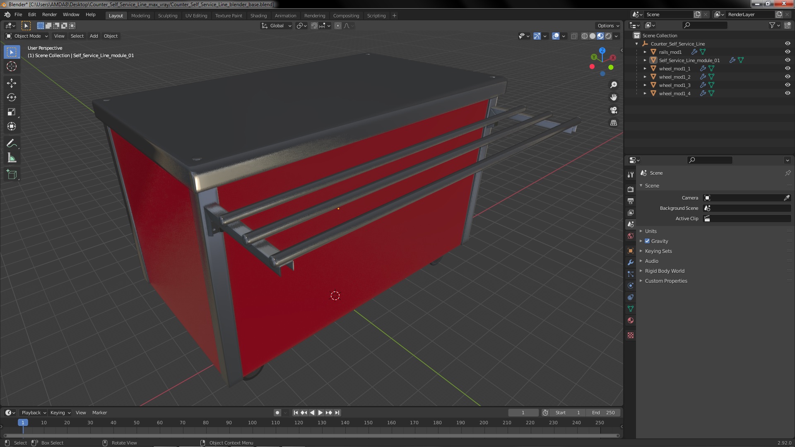Enable snapping magnet toggle
The height and width of the screenshot is (447, 795).
coord(314,26)
